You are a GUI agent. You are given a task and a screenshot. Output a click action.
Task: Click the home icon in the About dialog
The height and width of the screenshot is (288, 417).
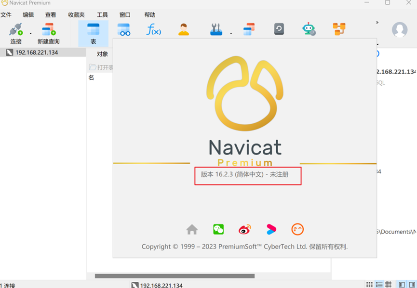192,230
